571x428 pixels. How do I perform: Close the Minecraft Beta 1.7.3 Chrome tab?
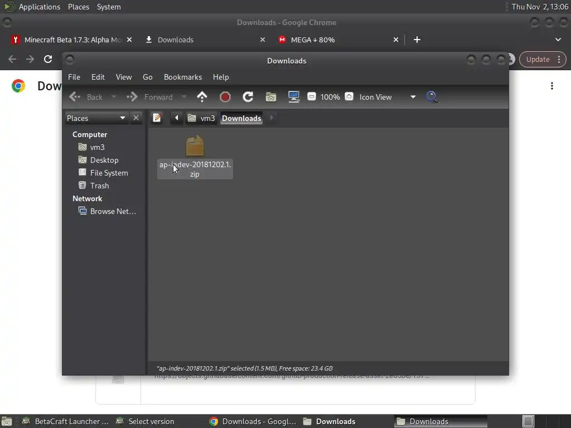(129, 40)
